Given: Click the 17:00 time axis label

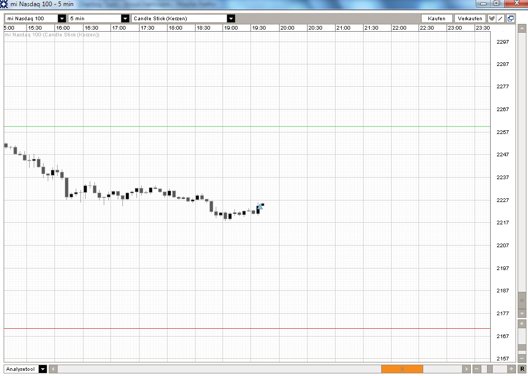Looking at the screenshot, I should coord(119,28).
